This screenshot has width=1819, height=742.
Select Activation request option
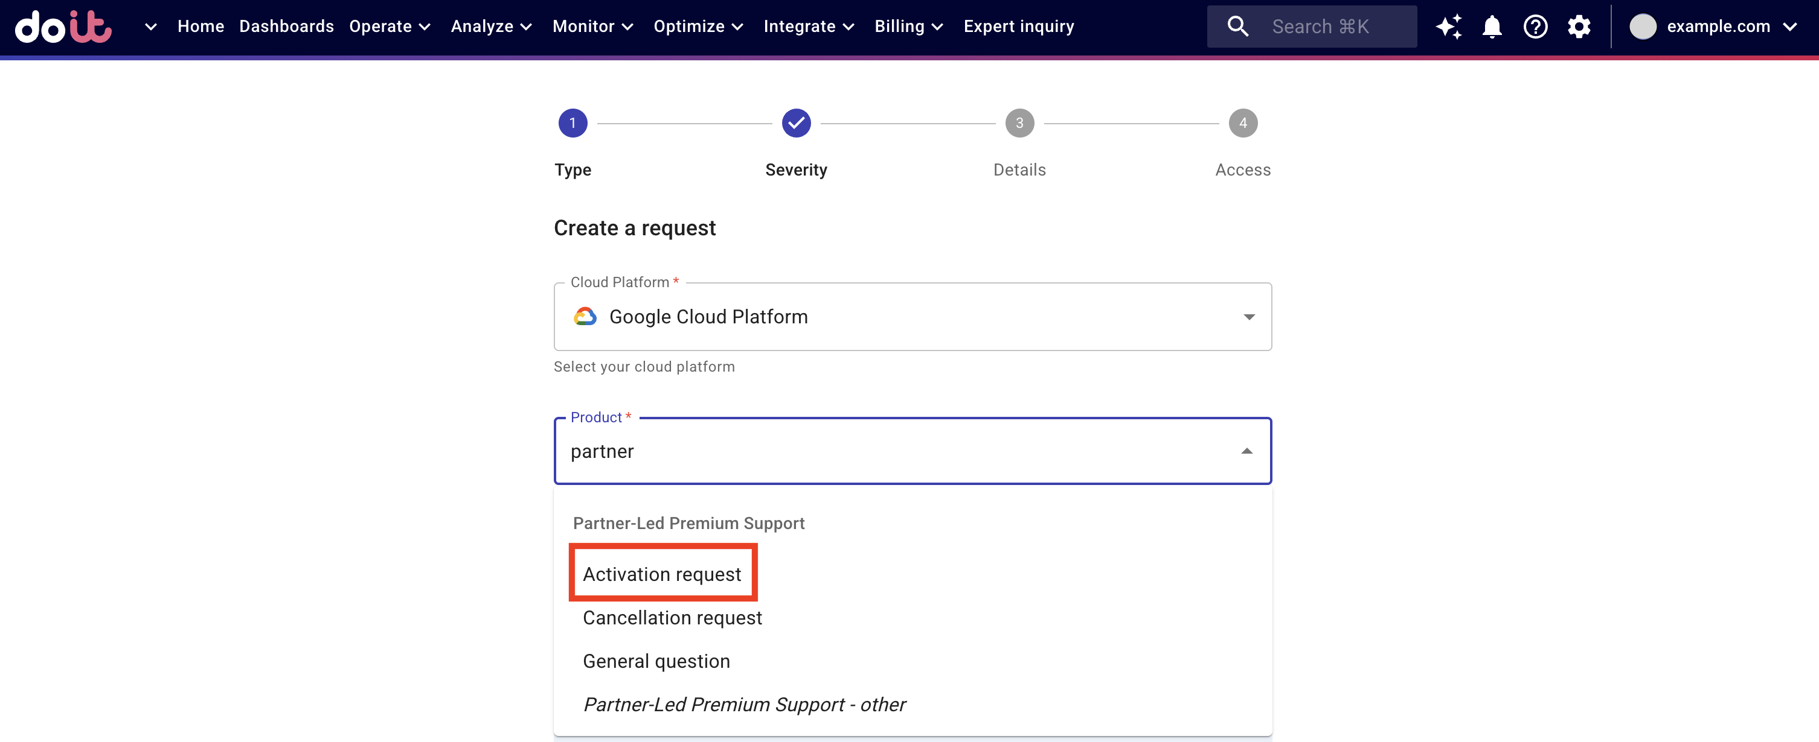click(x=913, y=574)
